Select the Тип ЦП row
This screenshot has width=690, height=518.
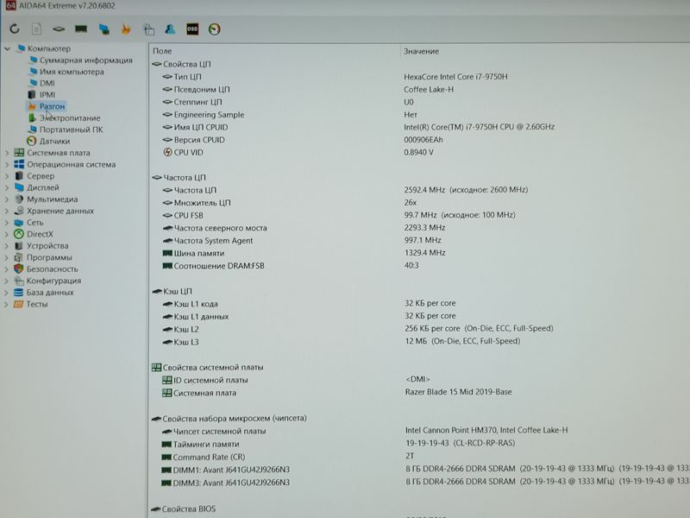coord(420,77)
